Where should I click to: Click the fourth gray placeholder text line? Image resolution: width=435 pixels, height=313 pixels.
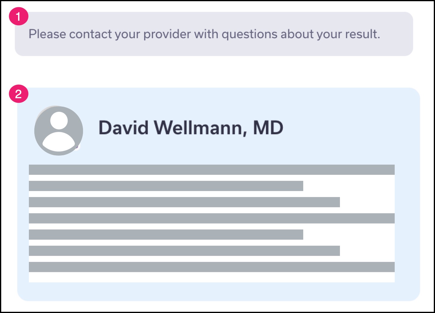pos(212,218)
